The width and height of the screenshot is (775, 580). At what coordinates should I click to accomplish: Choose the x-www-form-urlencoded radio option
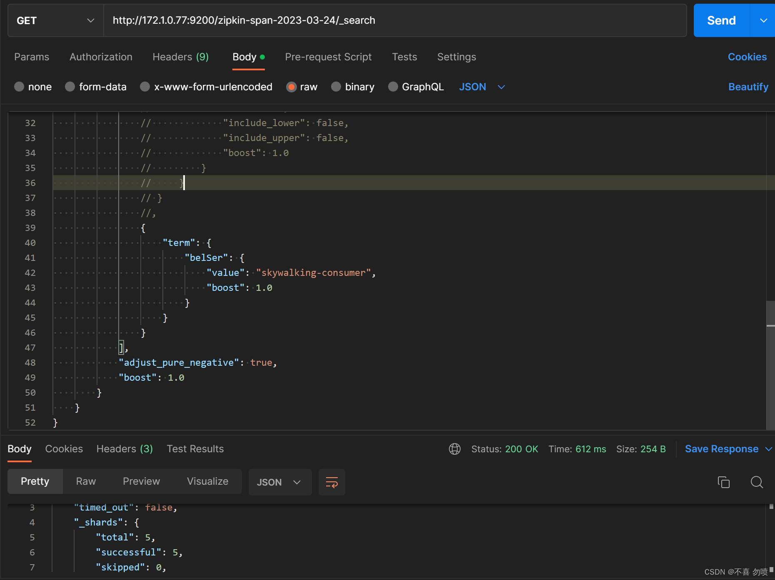coord(145,87)
